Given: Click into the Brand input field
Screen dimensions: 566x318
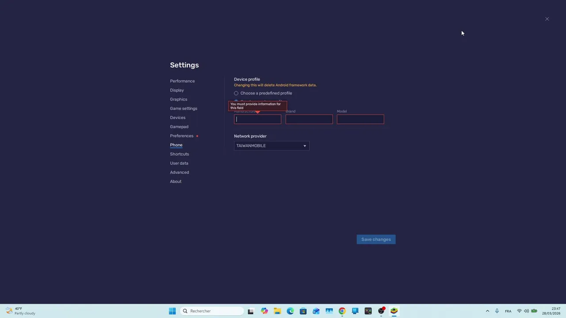Looking at the screenshot, I should (309, 119).
